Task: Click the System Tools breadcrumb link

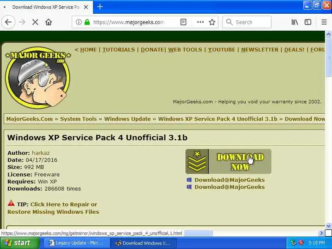Action: click(78, 119)
